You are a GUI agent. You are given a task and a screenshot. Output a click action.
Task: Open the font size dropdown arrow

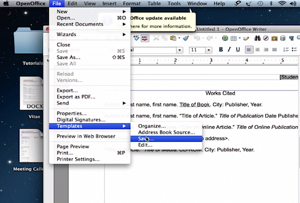[208, 50]
